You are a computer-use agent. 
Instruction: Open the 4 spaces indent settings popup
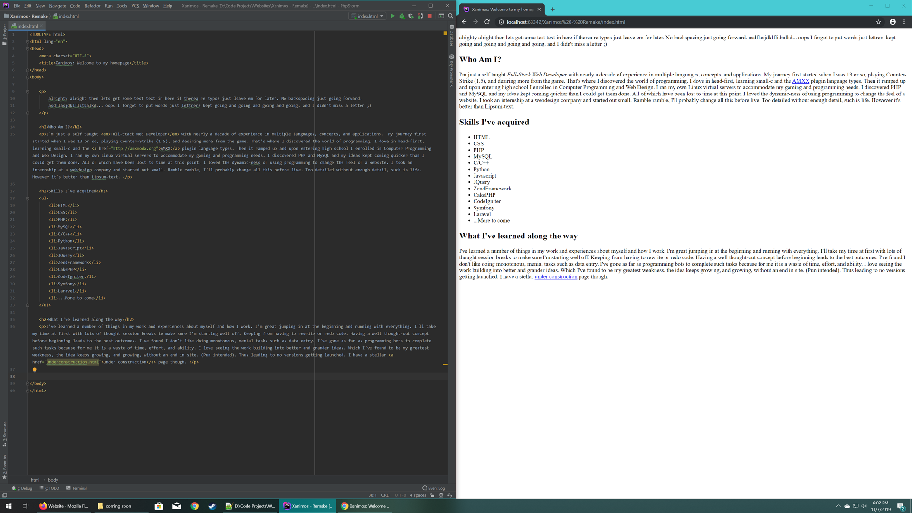(x=418, y=495)
